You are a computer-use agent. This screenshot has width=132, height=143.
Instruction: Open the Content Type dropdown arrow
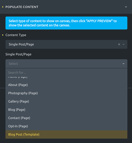pyautogui.click(x=123, y=44)
